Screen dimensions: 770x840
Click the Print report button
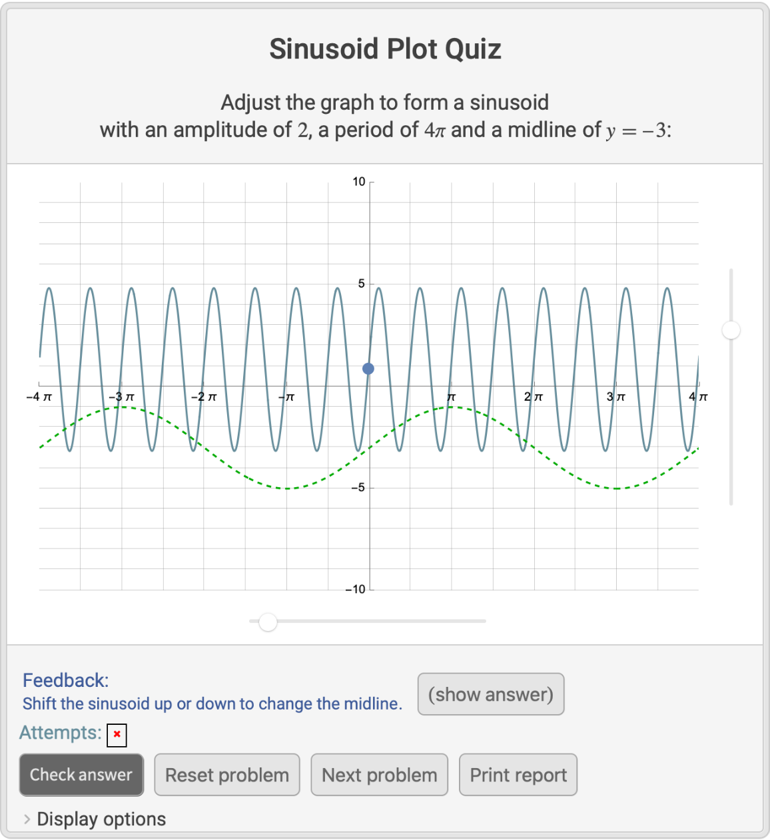click(518, 775)
